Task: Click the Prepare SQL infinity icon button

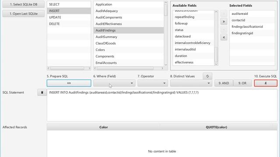Action: tap(69, 83)
